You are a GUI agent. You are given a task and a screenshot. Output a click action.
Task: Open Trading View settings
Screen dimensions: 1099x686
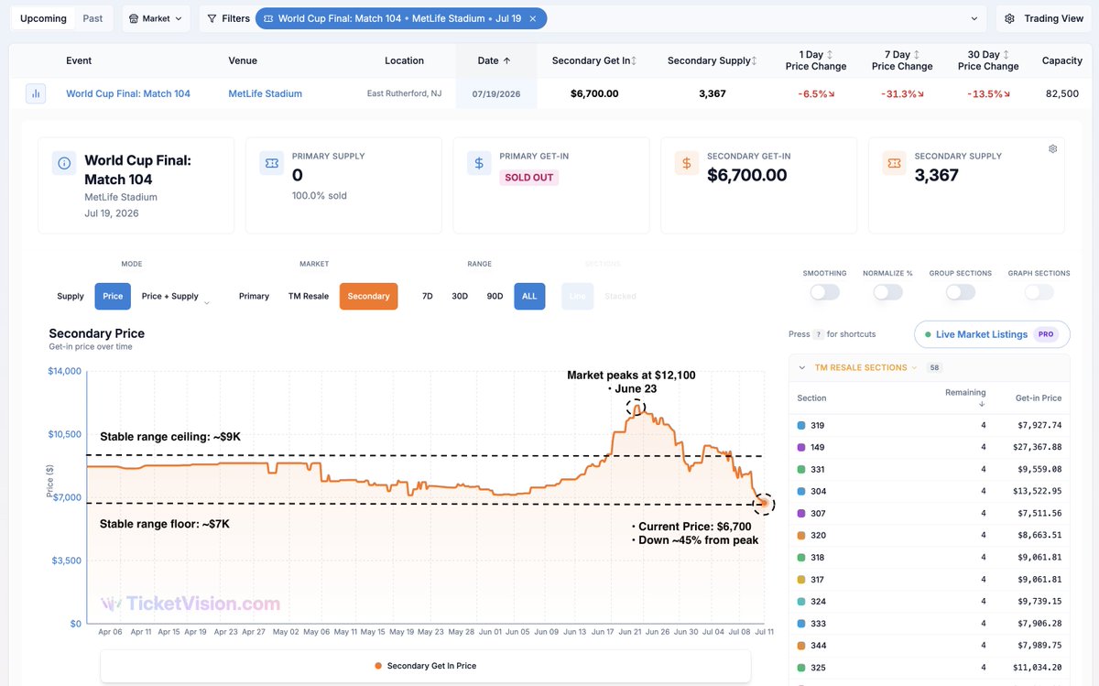pyautogui.click(x=1043, y=18)
